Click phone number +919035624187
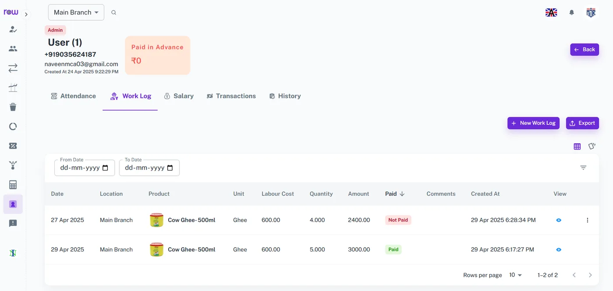 click(70, 54)
